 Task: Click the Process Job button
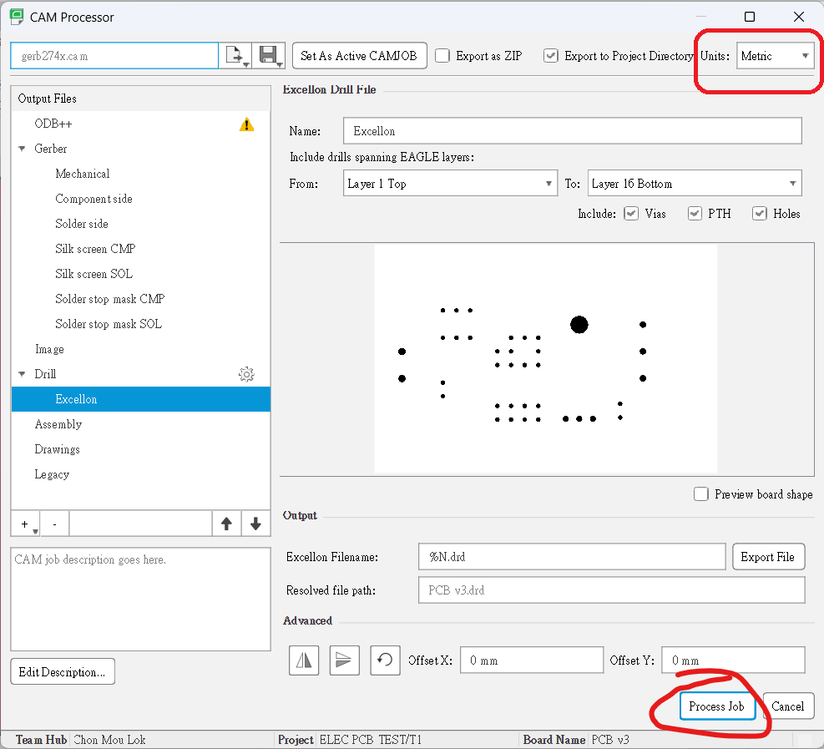coord(716,706)
